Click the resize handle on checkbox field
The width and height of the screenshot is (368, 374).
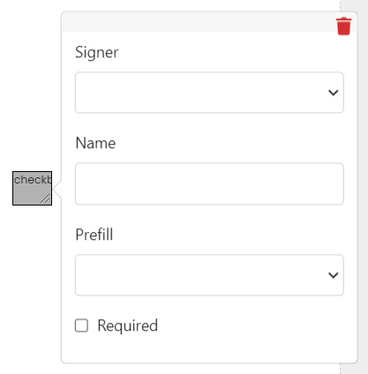(x=46, y=199)
